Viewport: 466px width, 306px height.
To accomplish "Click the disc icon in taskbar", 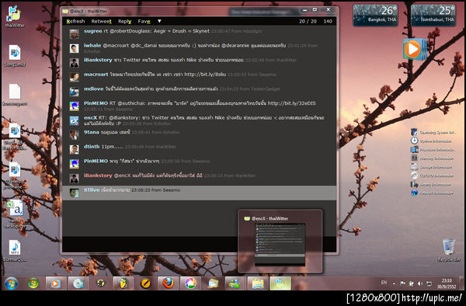I will click(x=78, y=283).
